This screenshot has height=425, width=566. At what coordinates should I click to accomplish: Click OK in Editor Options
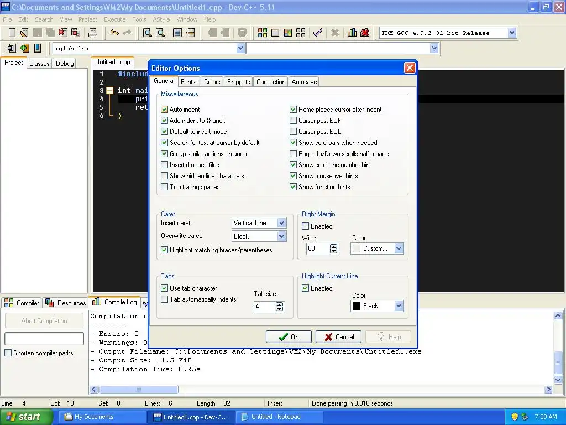289,337
